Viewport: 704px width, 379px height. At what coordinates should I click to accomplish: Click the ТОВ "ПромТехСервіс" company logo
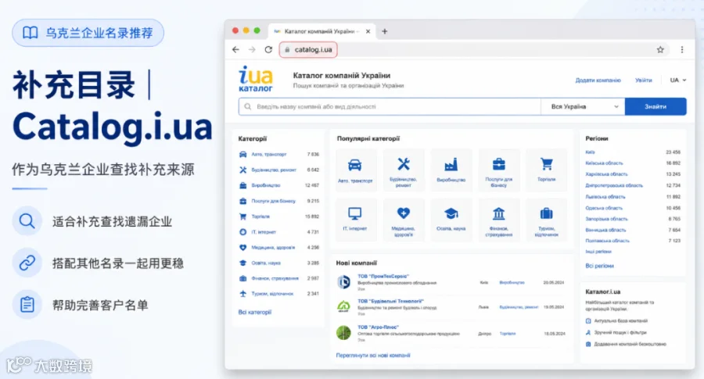[343, 282]
